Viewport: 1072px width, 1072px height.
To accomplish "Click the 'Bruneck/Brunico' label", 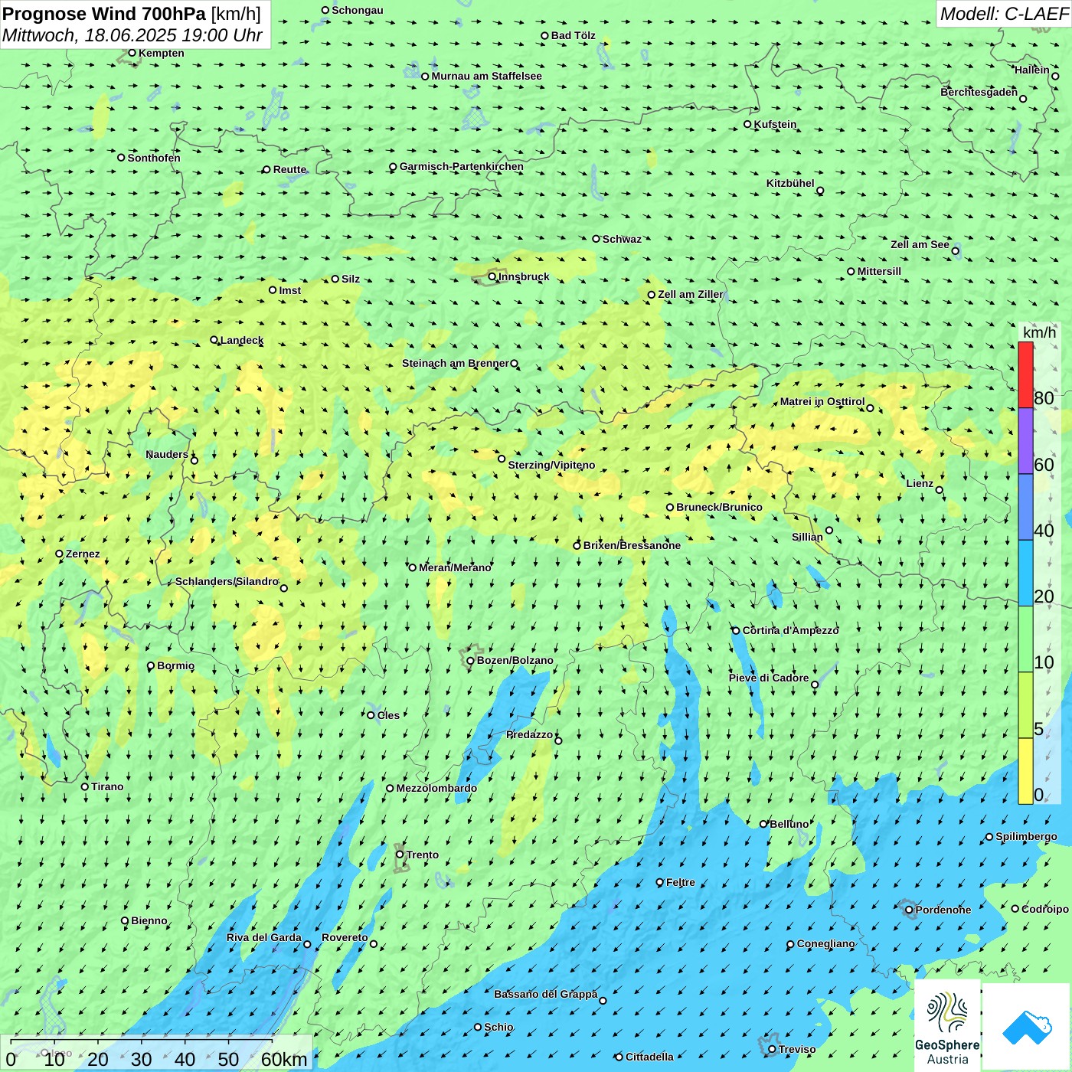I will pyautogui.click(x=719, y=507).
